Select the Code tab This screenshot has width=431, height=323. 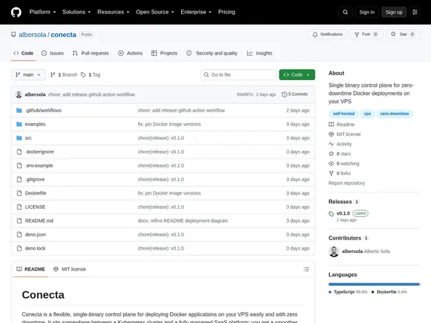click(24, 53)
